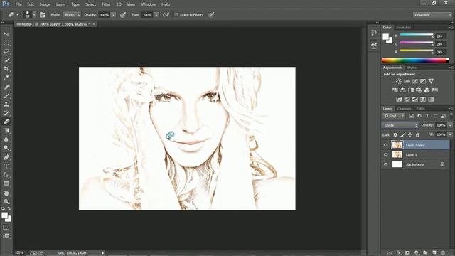
Task: Select the Path Selection tool
Action: click(6, 175)
